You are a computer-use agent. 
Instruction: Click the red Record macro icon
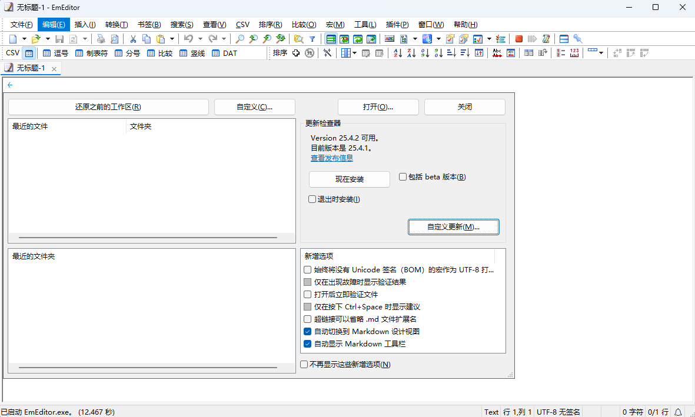click(519, 39)
